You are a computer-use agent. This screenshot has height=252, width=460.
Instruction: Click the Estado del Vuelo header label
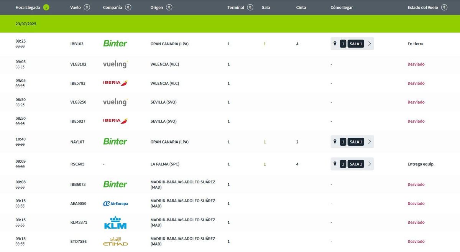pyautogui.click(x=423, y=7)
